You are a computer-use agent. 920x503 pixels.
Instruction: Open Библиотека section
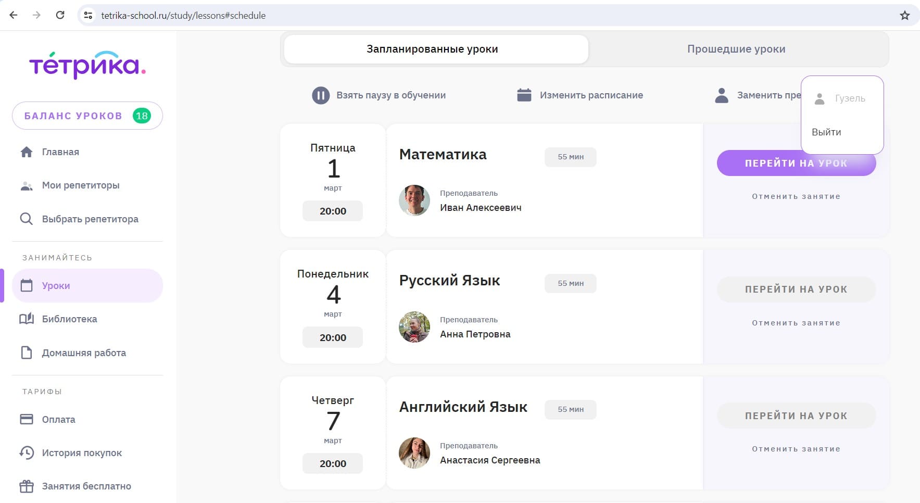(x=69, y=319)
